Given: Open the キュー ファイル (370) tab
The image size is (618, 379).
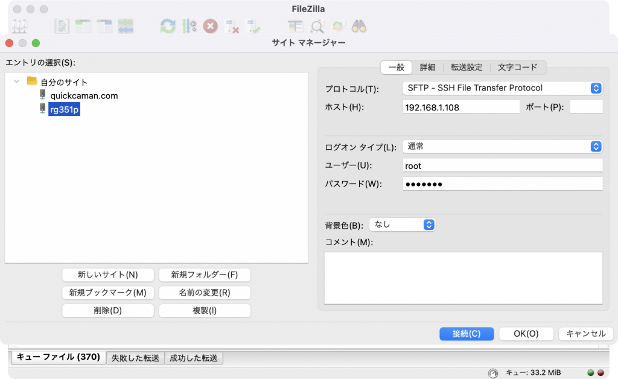Looking at the screenshot, I should pyautogui.click(x=59, y=357).
